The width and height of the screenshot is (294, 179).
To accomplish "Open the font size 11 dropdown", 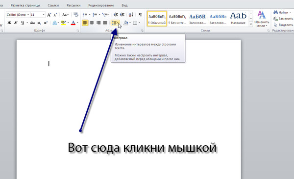I will point(44,15).
